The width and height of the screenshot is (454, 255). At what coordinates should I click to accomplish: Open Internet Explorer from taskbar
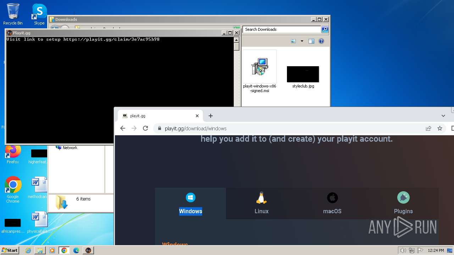coord(28,250)
